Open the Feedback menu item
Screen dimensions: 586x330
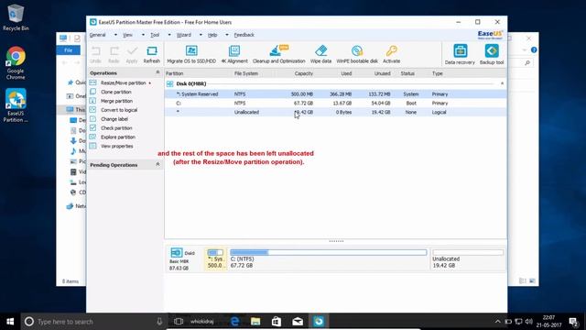tap(244, 35)
